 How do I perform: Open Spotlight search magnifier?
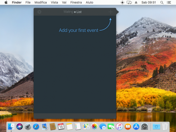pyautogui.click(x=162, y=3)
